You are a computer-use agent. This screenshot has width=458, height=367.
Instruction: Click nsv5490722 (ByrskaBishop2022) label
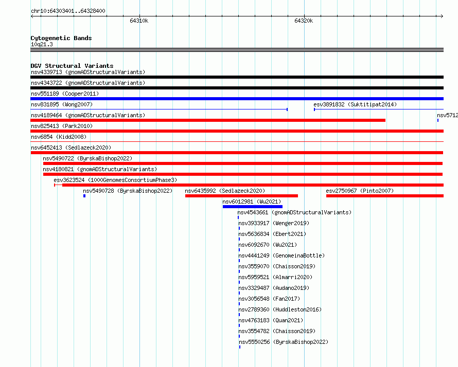[x=87, y=158]
